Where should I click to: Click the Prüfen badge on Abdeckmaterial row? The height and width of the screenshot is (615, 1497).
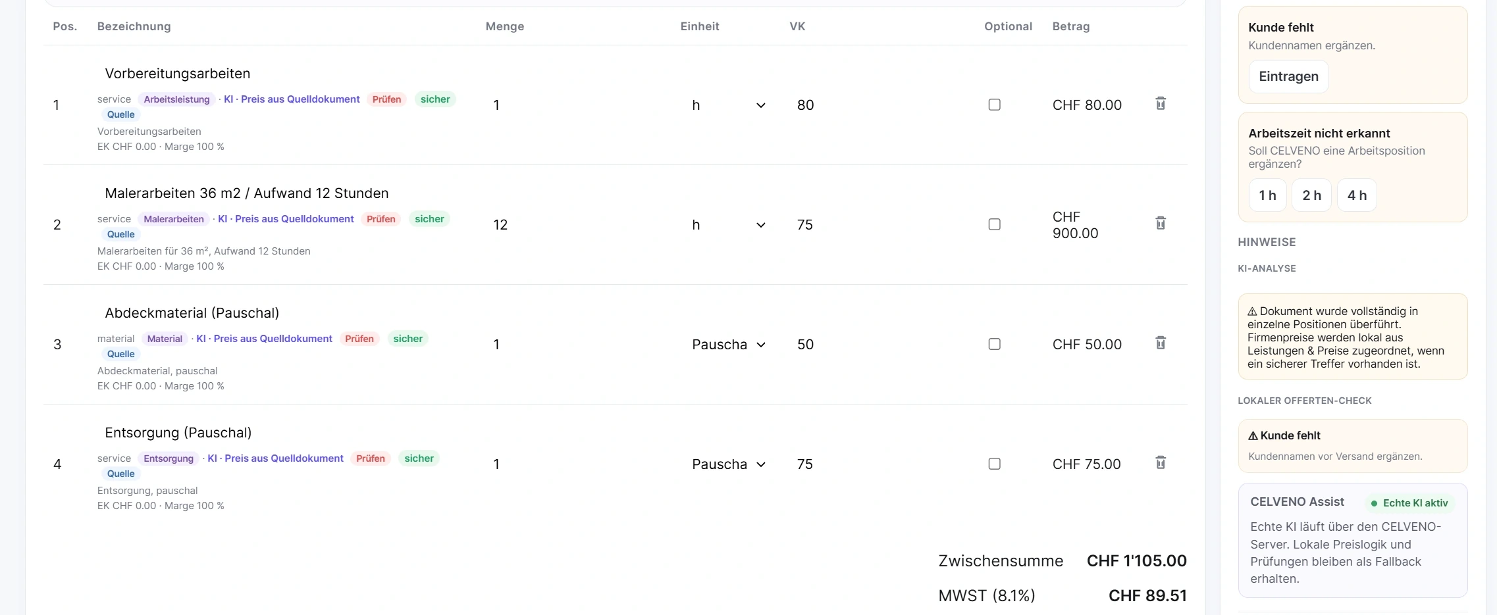point(359,339)
